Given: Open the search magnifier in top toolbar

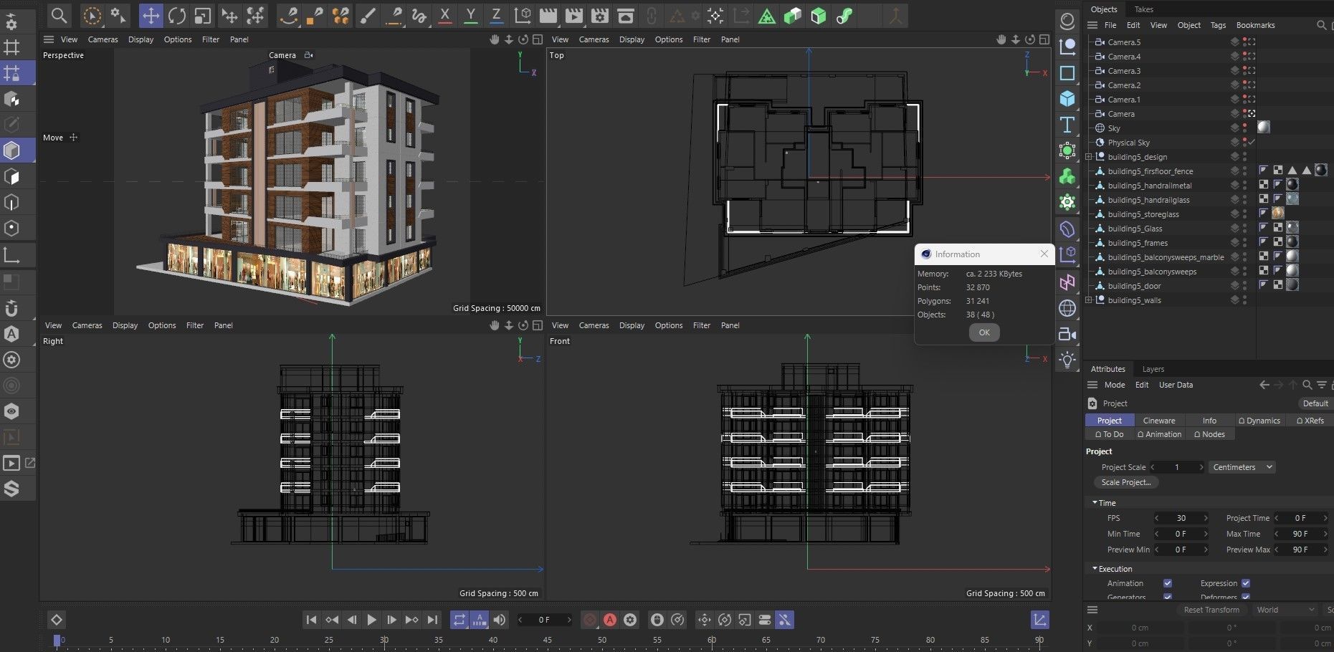Looking at the screenshot, I should coord(59,15).
